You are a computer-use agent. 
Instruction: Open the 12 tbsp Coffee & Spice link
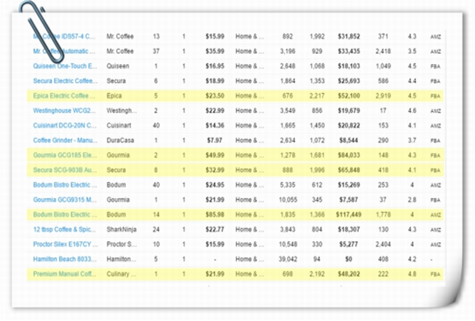tap(65, 230)
